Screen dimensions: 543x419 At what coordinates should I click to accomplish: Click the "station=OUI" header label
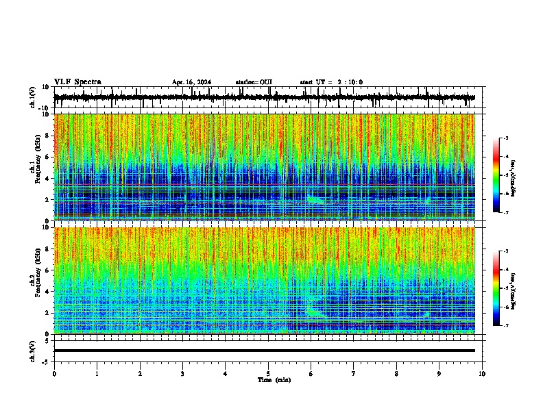pos(254,82)
